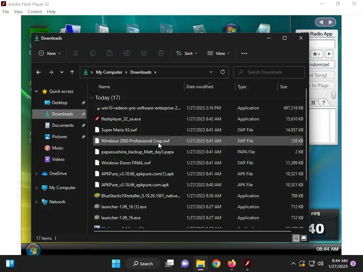363x272 pixels.
Task: Open the volume control in system tray
Action: (320, 263)
